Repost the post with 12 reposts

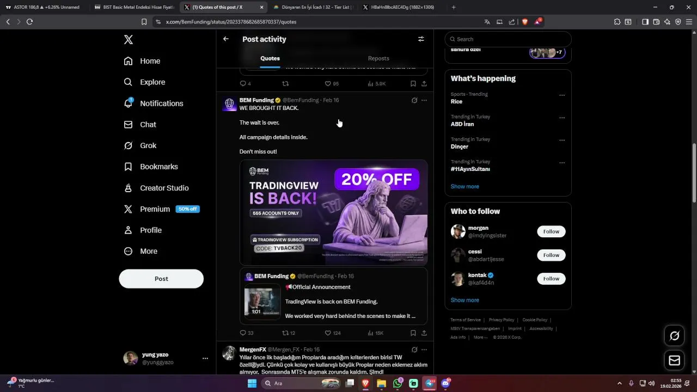click(289, 333)
